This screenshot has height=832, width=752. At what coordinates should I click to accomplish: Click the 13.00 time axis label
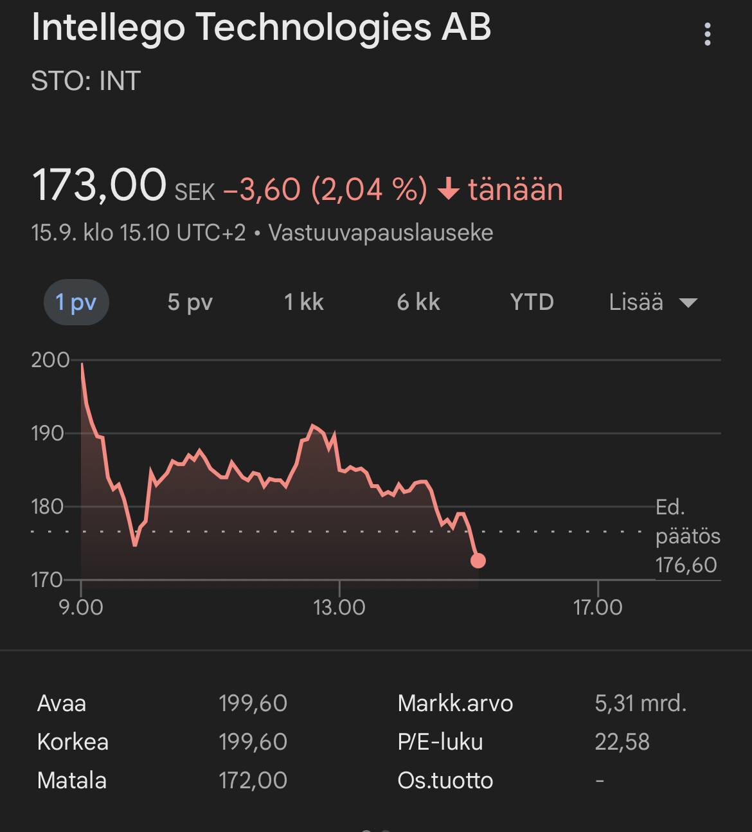click(x=339, y=607)
